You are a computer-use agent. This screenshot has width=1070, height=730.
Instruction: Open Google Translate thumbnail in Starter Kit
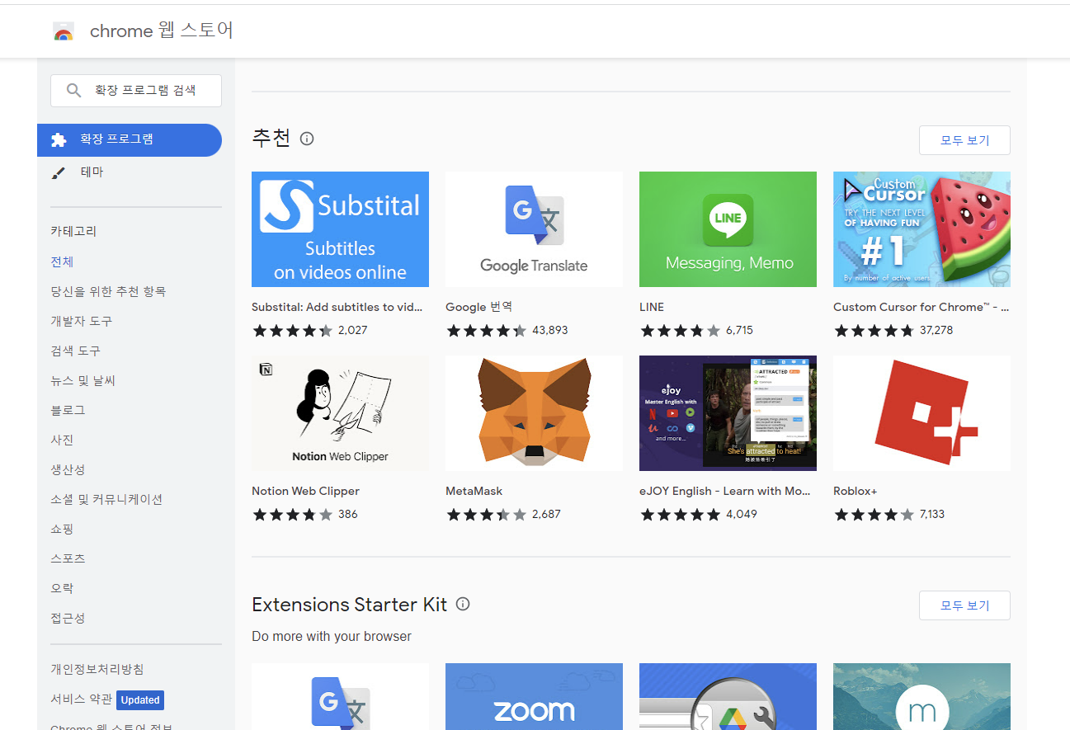(x=340, y=696)
